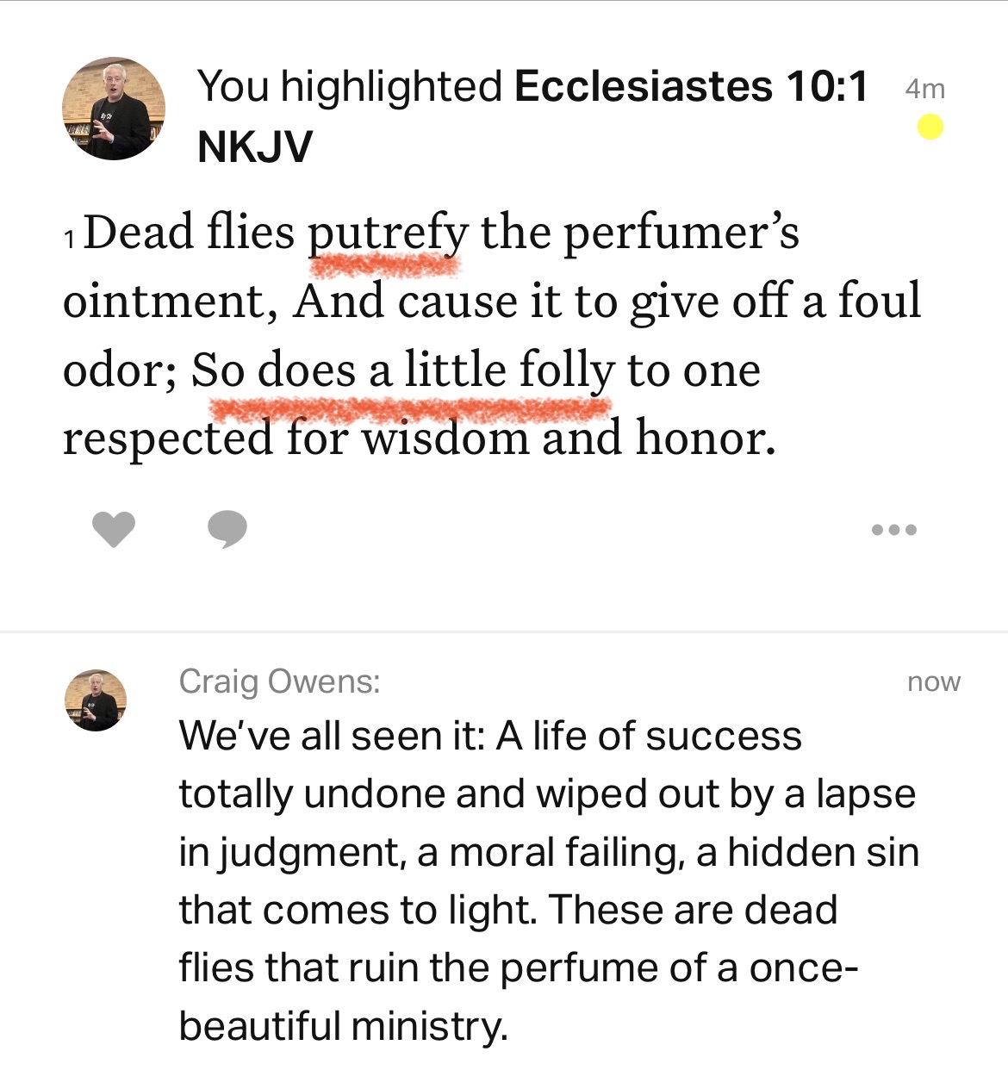Image resolution: width=1008 pixels, height=1070 pixels.
Task: Open the three-dot more options menu
Action: pyautogui.click(x=893, y=529)
